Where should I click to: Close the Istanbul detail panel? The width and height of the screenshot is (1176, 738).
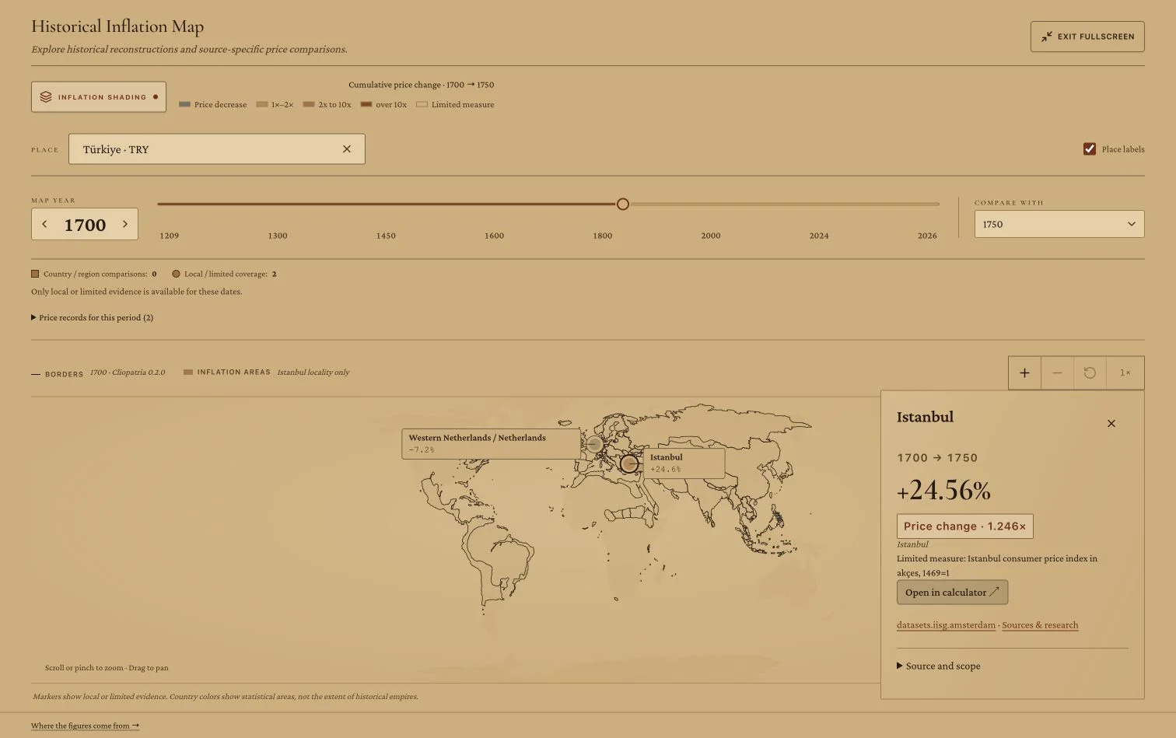[1111, 424]
